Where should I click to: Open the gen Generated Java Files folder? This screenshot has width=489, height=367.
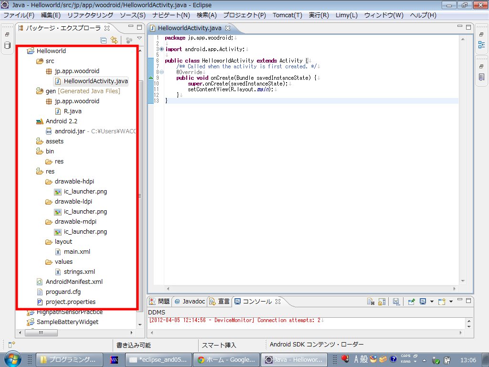click(x=78, y=91)
